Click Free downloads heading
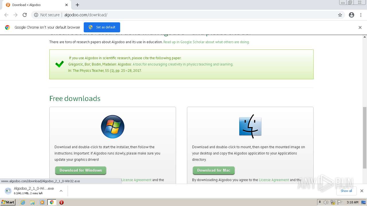 [x=75, y=98]
